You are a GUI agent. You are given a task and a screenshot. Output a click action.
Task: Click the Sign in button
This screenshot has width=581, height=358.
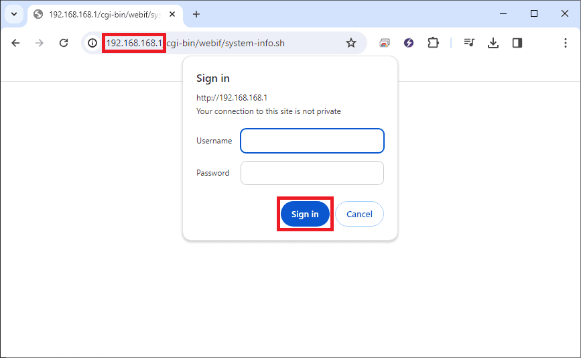point(305,214)
